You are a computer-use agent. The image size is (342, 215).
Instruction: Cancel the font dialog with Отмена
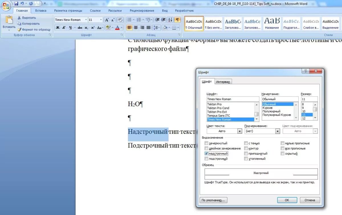tap(310, 200)
